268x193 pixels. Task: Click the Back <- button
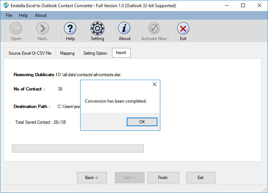tap(92, 178)
